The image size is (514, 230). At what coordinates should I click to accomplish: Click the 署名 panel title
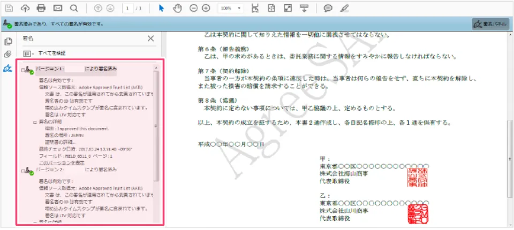(28, 39)
